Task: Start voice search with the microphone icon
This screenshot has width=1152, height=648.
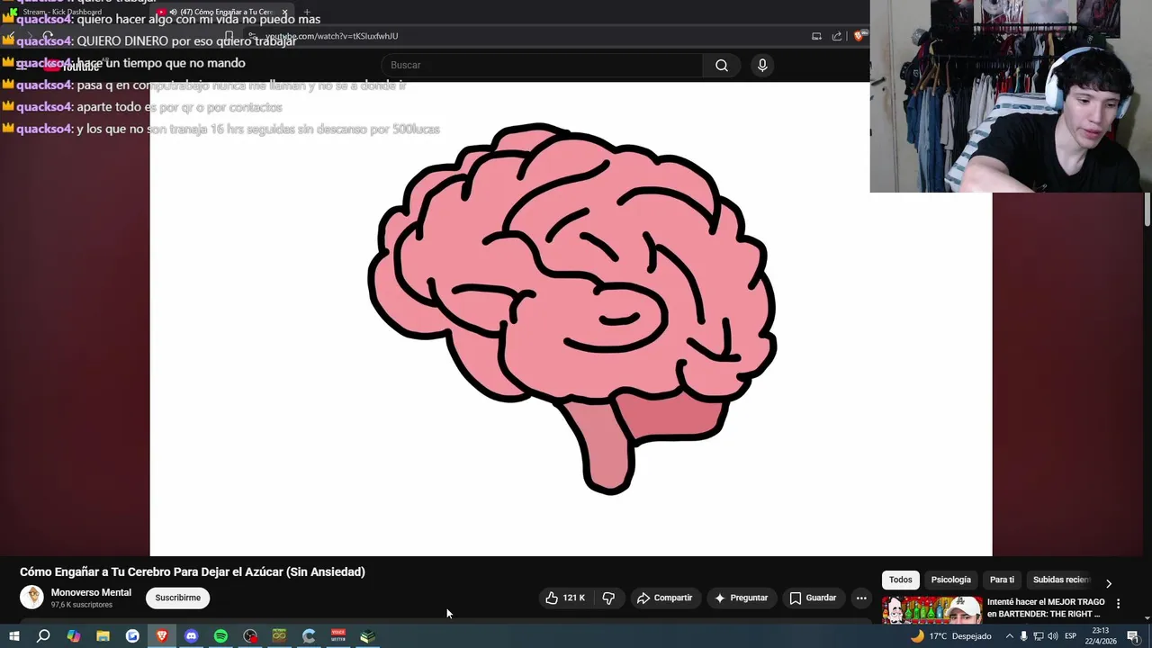Action: point(762,65)
